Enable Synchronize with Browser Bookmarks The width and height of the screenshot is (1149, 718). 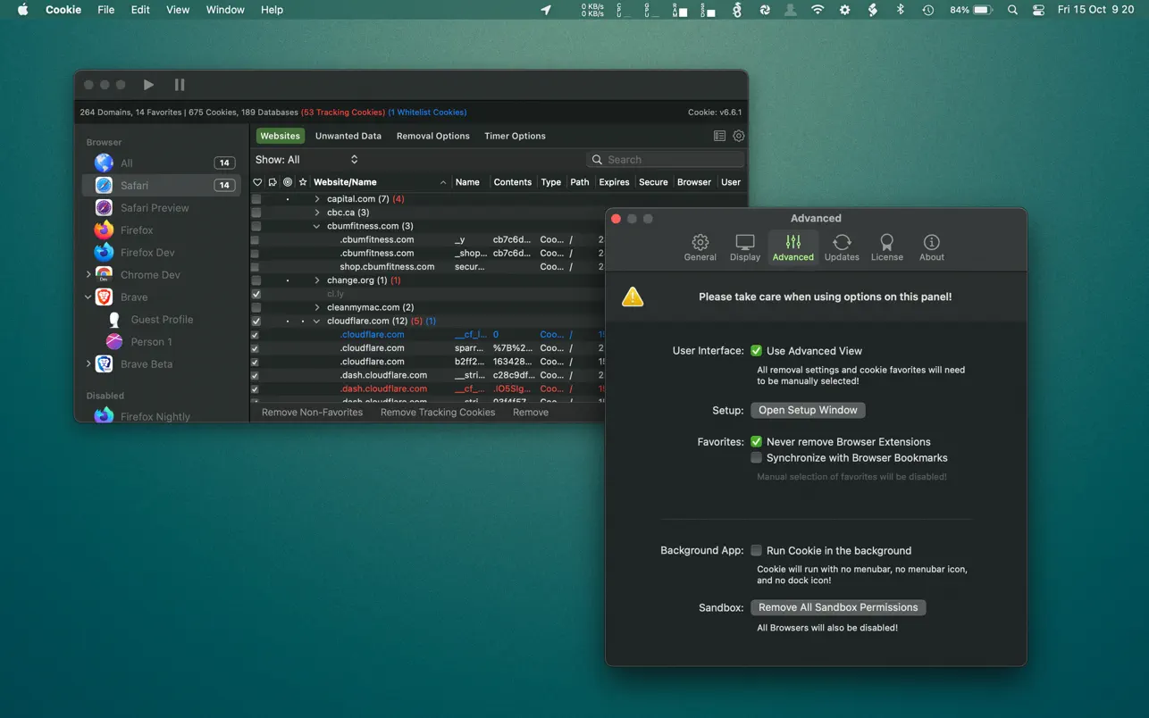[757, 458]
